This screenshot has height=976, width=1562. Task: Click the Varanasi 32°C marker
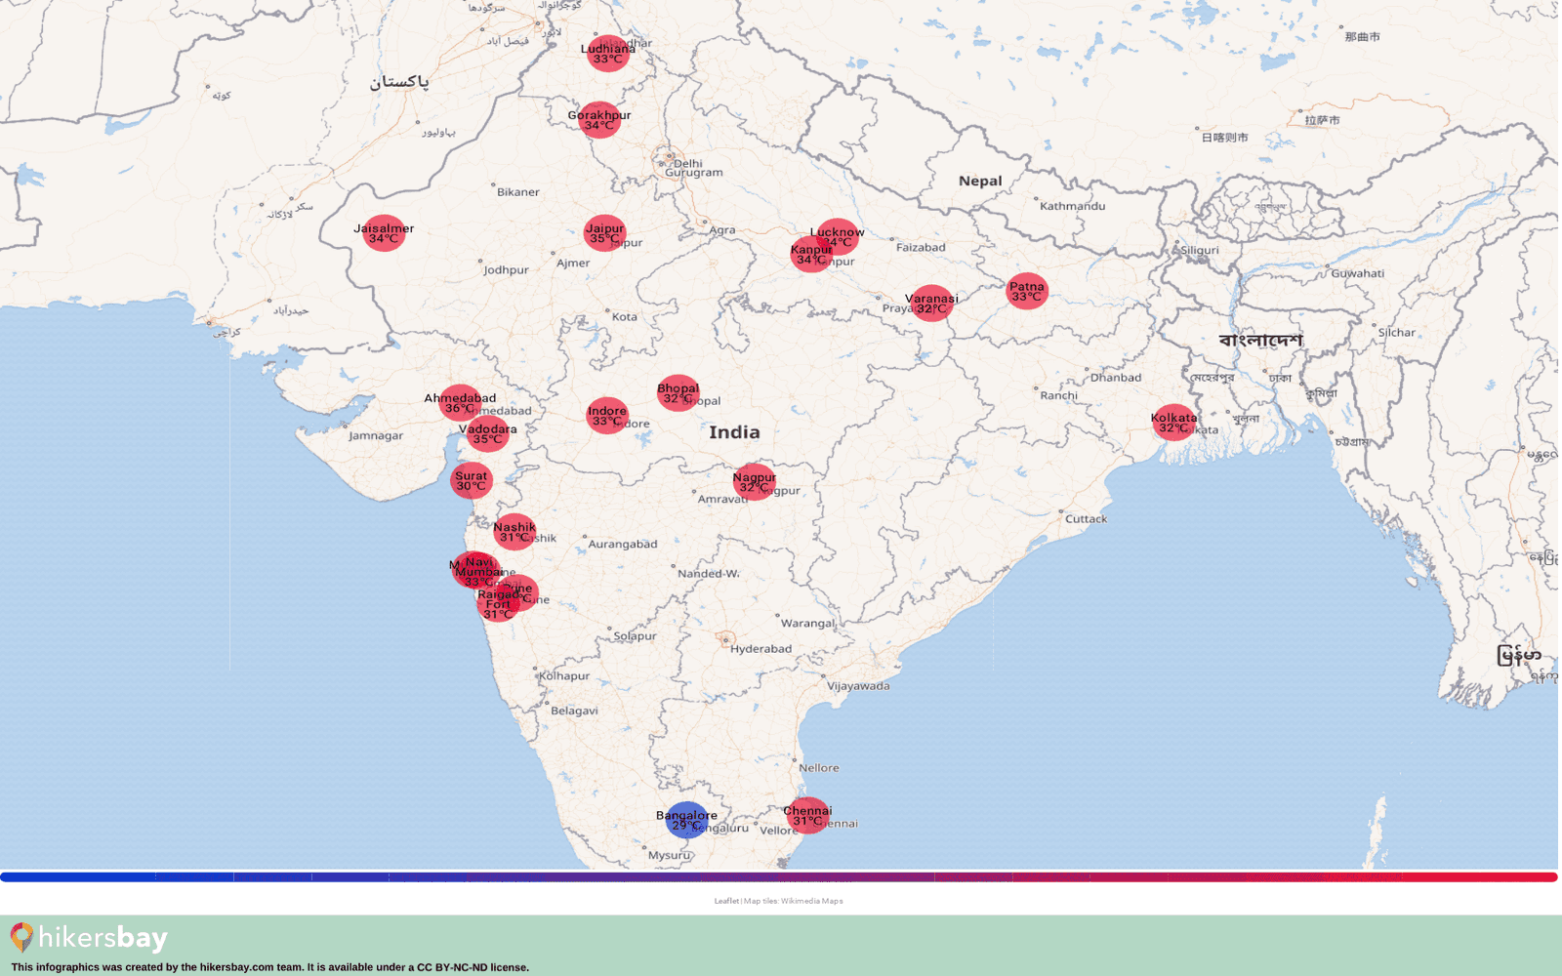[x=931, y=304]
